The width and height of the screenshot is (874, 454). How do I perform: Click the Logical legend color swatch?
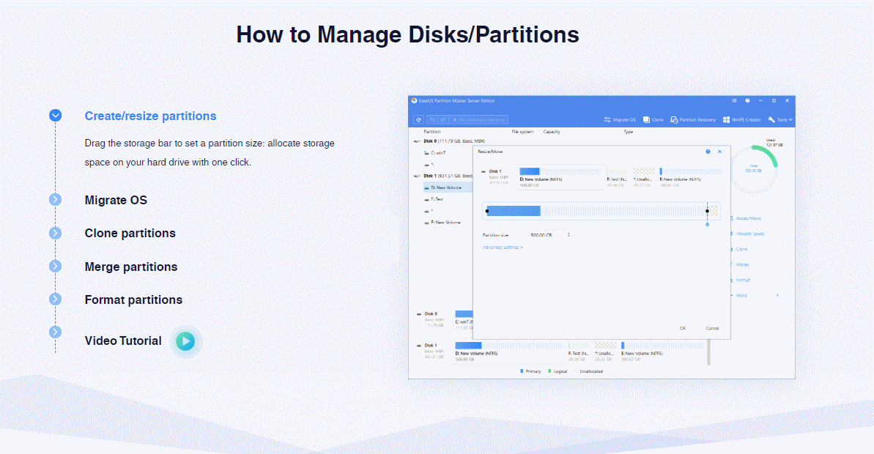click(x=549, y=371)
